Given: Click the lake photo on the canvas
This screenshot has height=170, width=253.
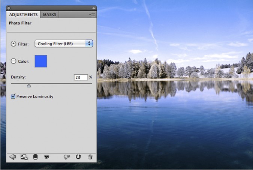Looking at the screenshot, I should click(175, 97).
